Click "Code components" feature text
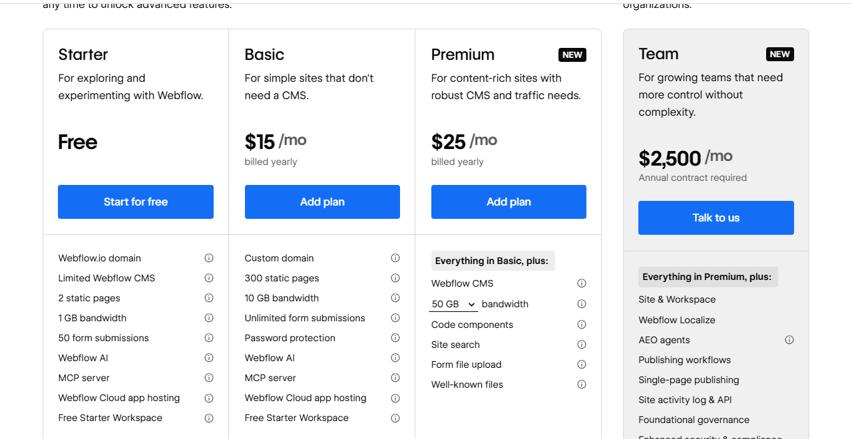The height and width of the screenshot is (439, 852). (473, 325)
